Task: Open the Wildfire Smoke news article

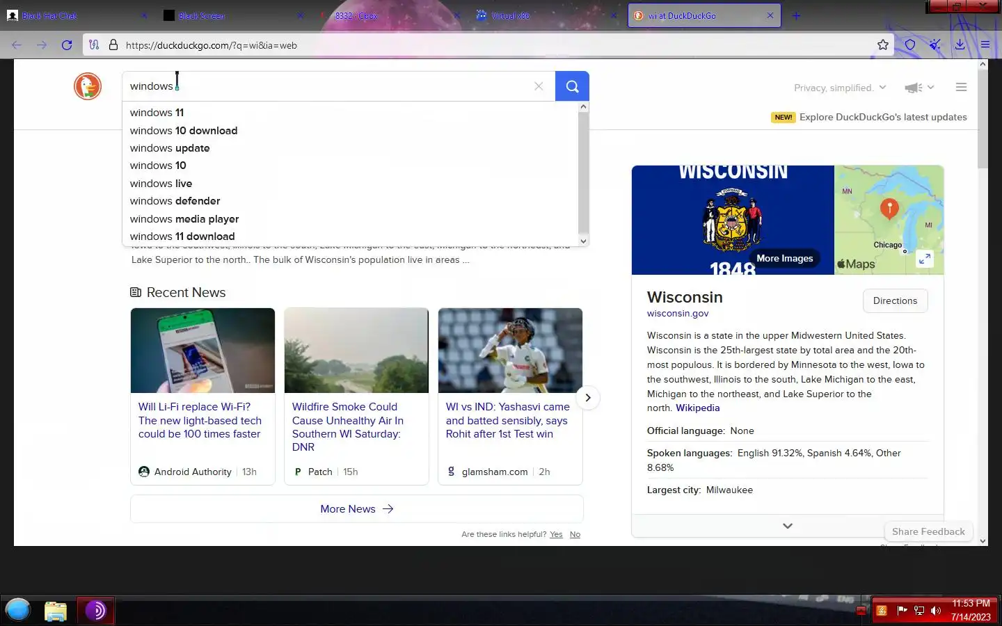Action: click(x=348, y=427)
